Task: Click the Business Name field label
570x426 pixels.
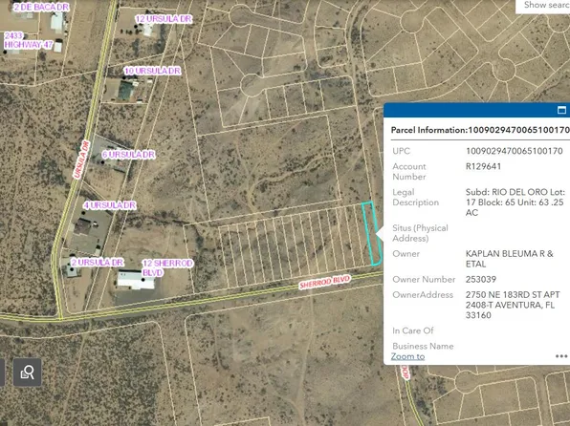Action: [x=423, y=346]
